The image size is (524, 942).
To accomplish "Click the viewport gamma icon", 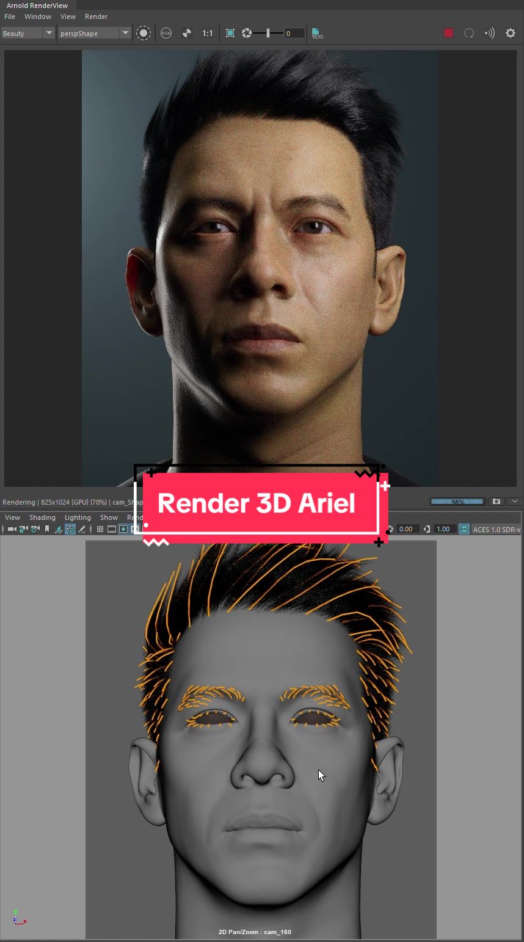I will point(426,529).
